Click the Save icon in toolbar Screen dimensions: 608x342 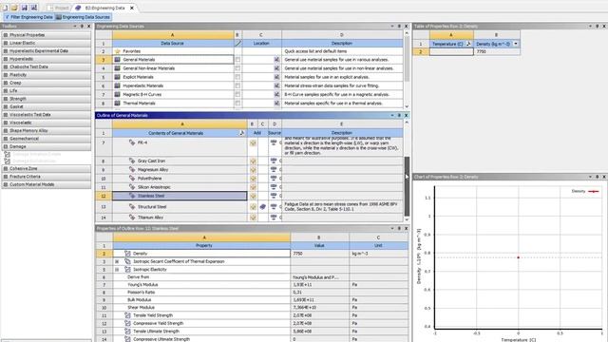pos(25,8)
